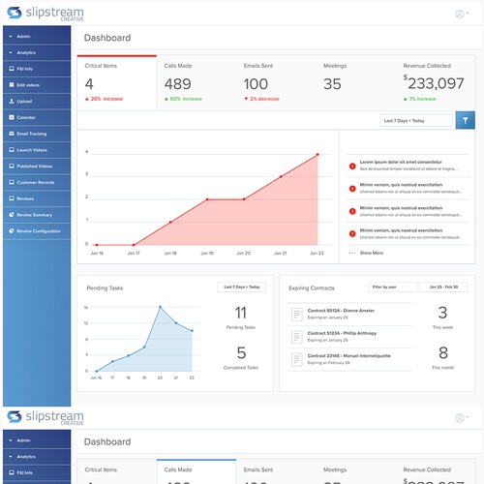The image size is (484, 484).
Task: Select the Critical Items tab in the lower dashboard
Action: click(x=117, y=471)
